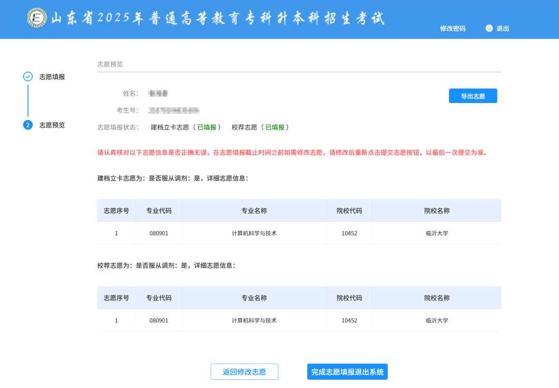Select the checkmark icon for 志愿填报 step

click(x=27, y=76)
